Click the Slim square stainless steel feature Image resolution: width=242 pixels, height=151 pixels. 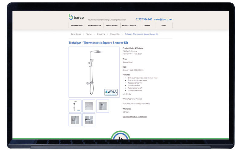(142, 78)
